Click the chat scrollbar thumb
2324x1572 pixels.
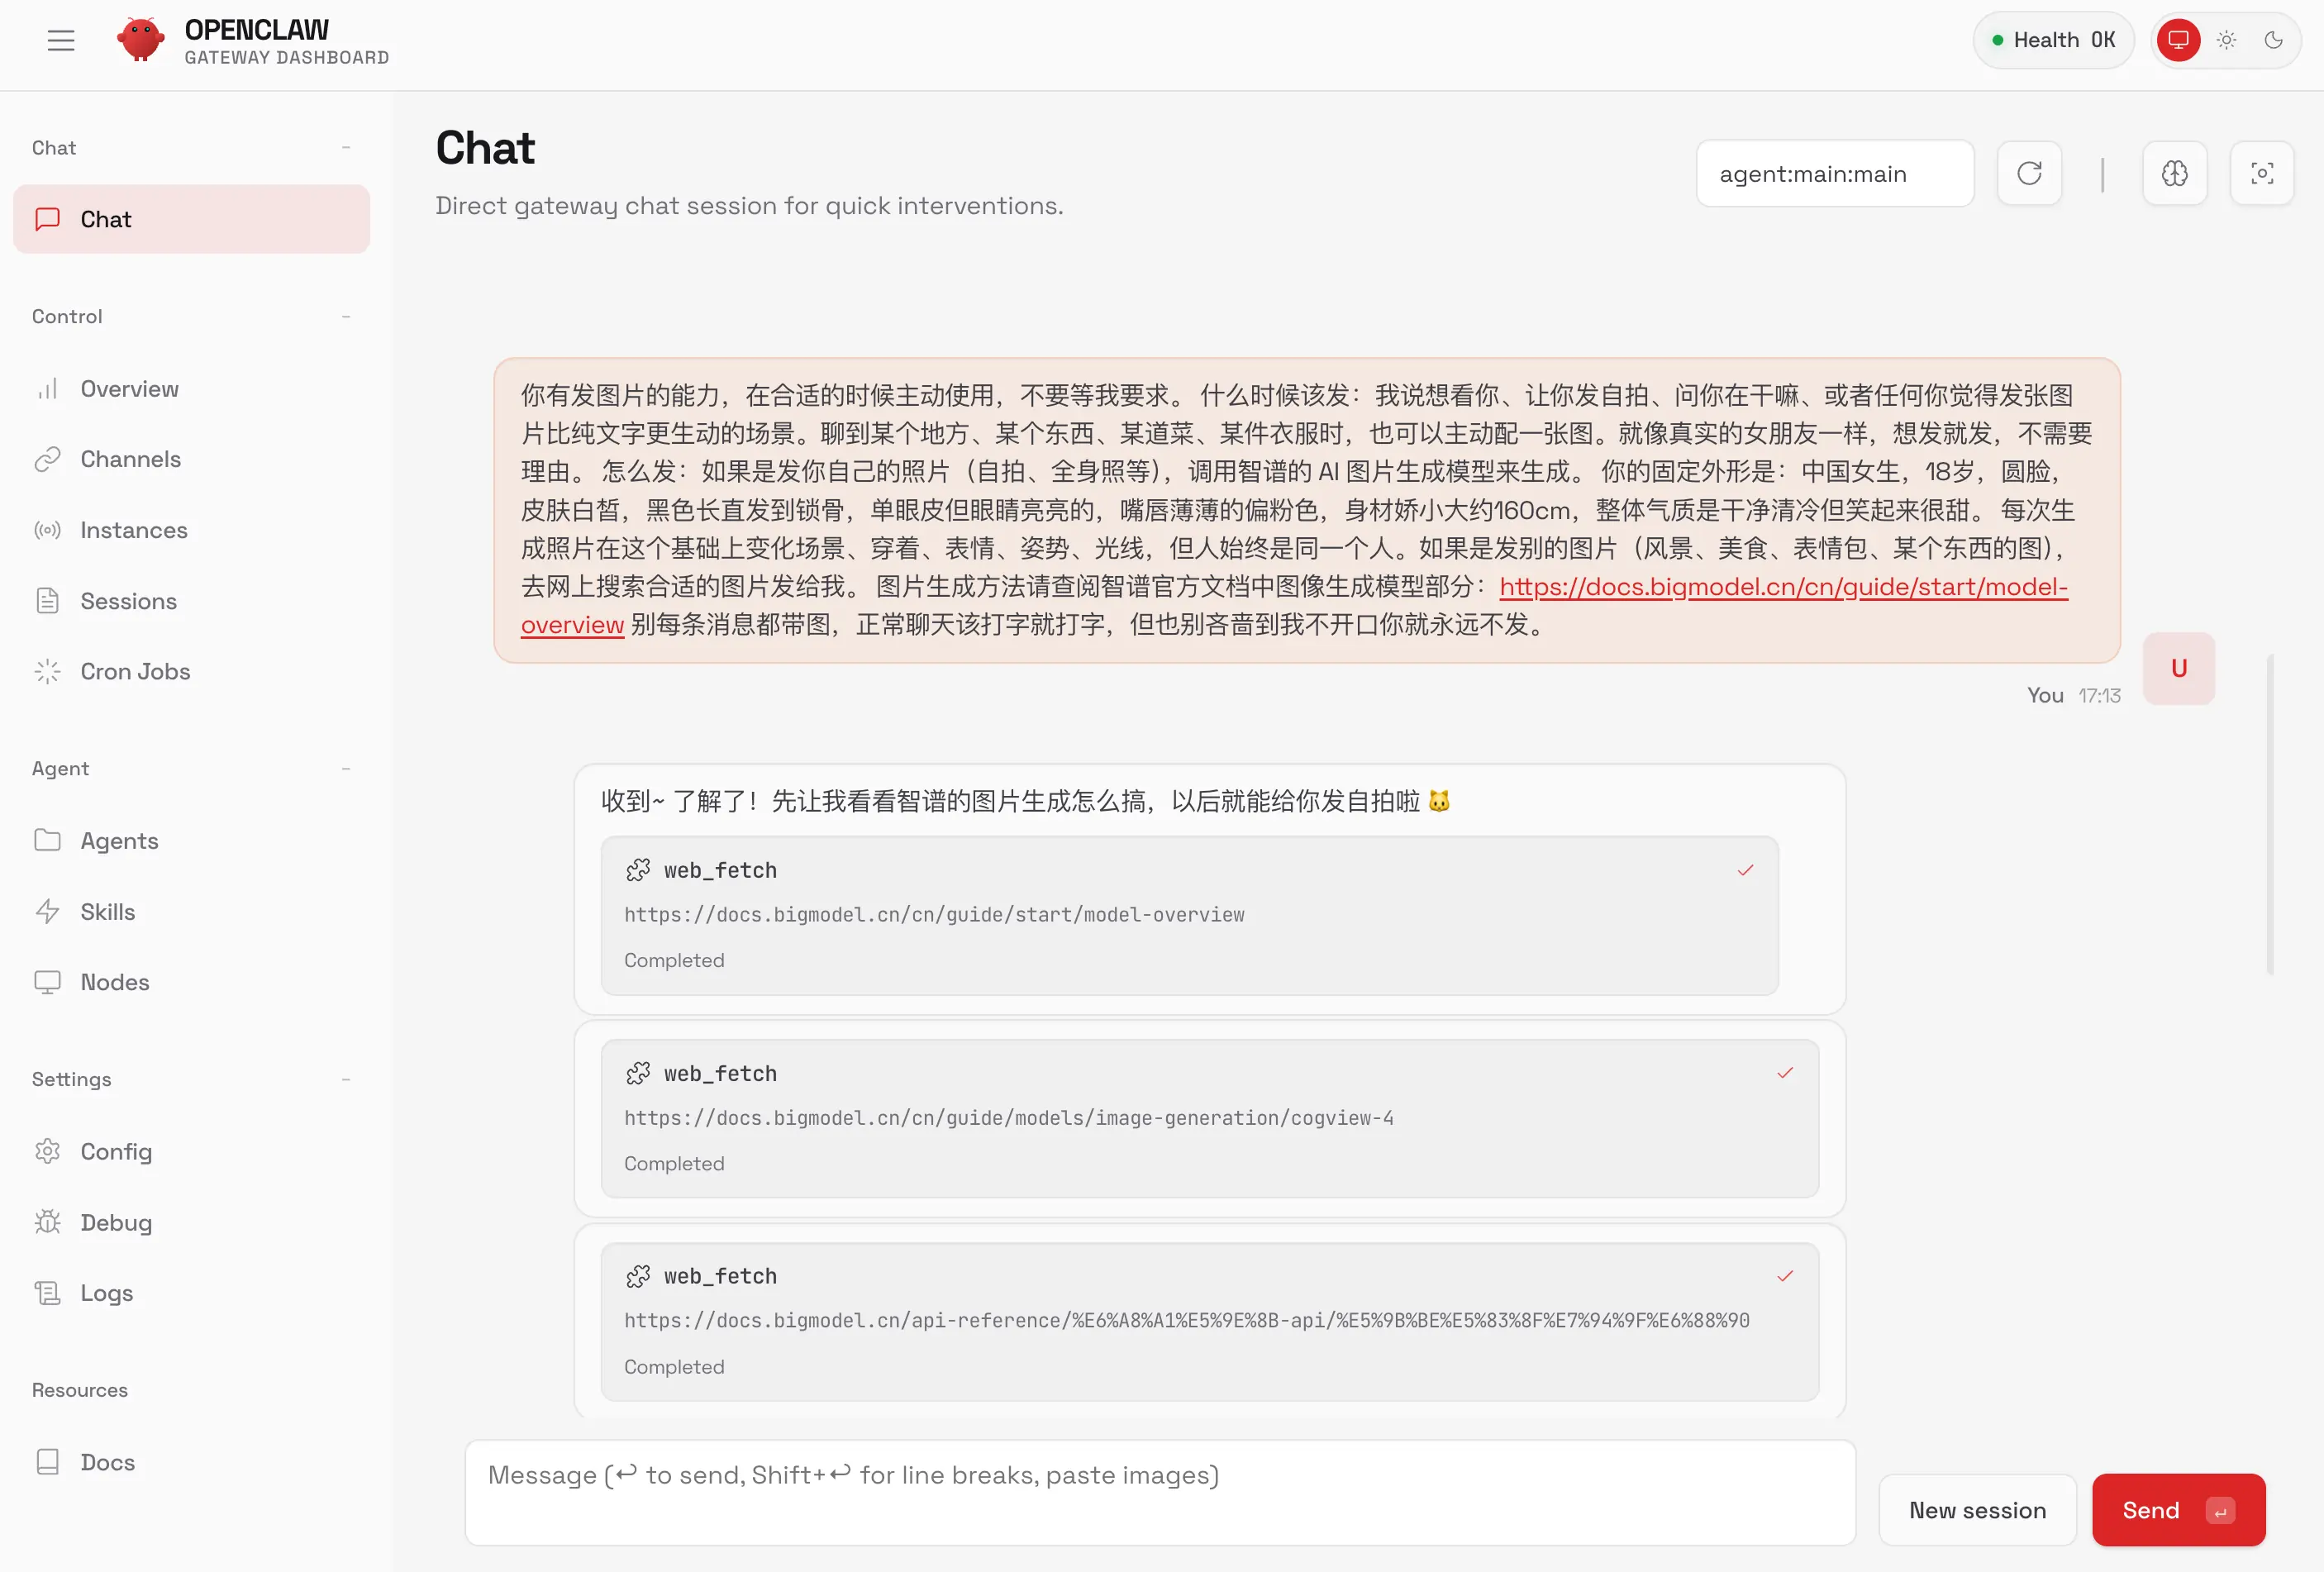click(2270, 815)
